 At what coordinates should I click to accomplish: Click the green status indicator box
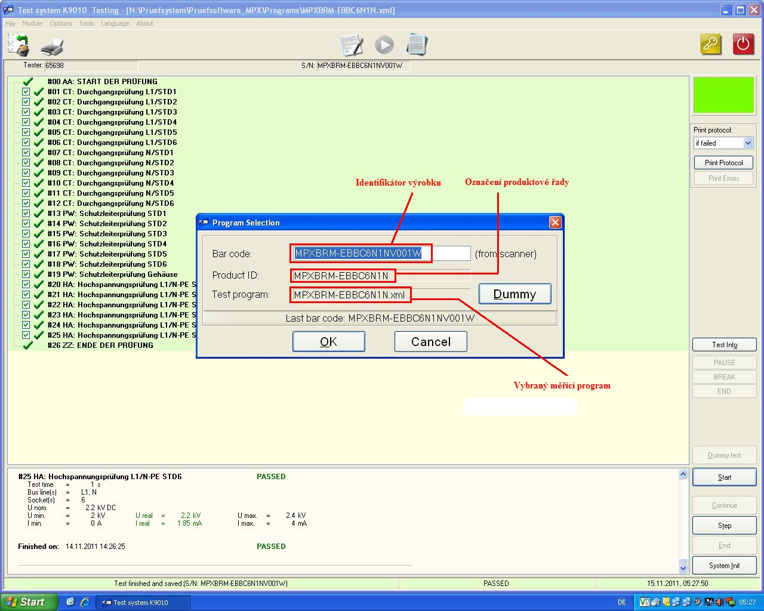723,95
